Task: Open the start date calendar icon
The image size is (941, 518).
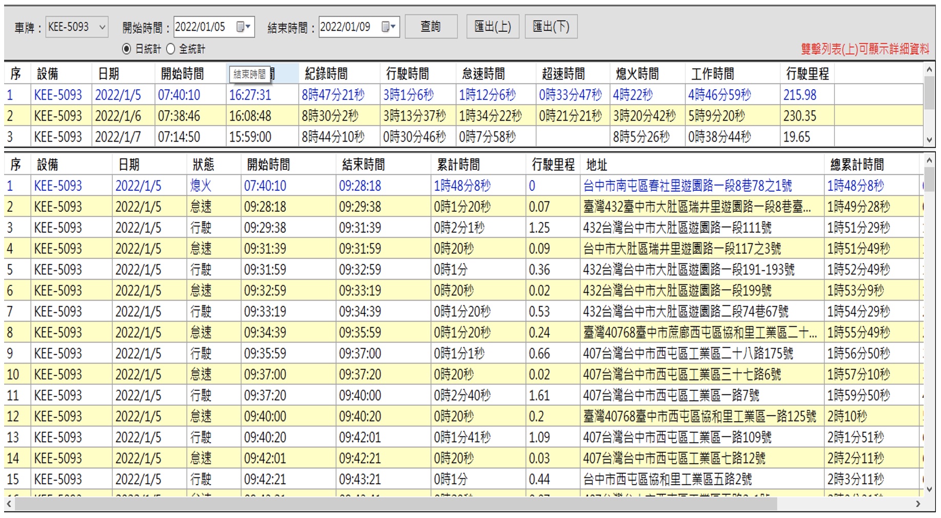Action: [240, 27]
